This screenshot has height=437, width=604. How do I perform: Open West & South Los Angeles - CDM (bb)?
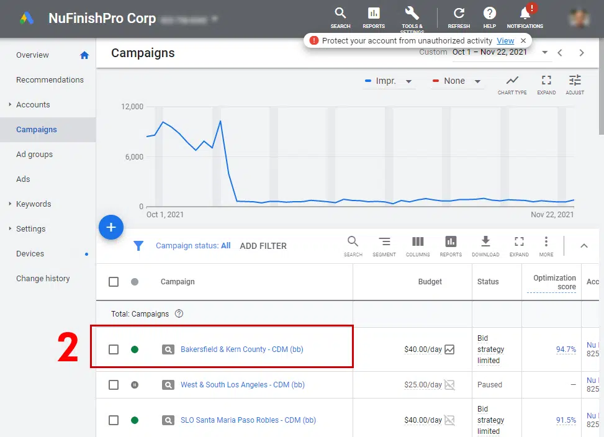click(243, 385)
